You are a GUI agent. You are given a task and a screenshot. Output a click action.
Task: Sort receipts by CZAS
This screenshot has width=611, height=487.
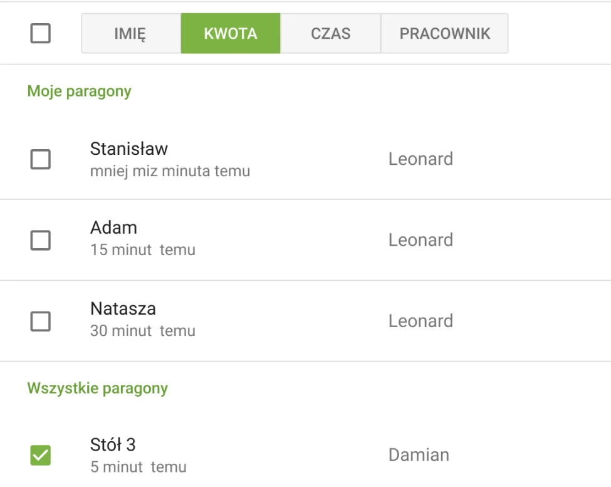pyautogui.click(x=331, y=33)
